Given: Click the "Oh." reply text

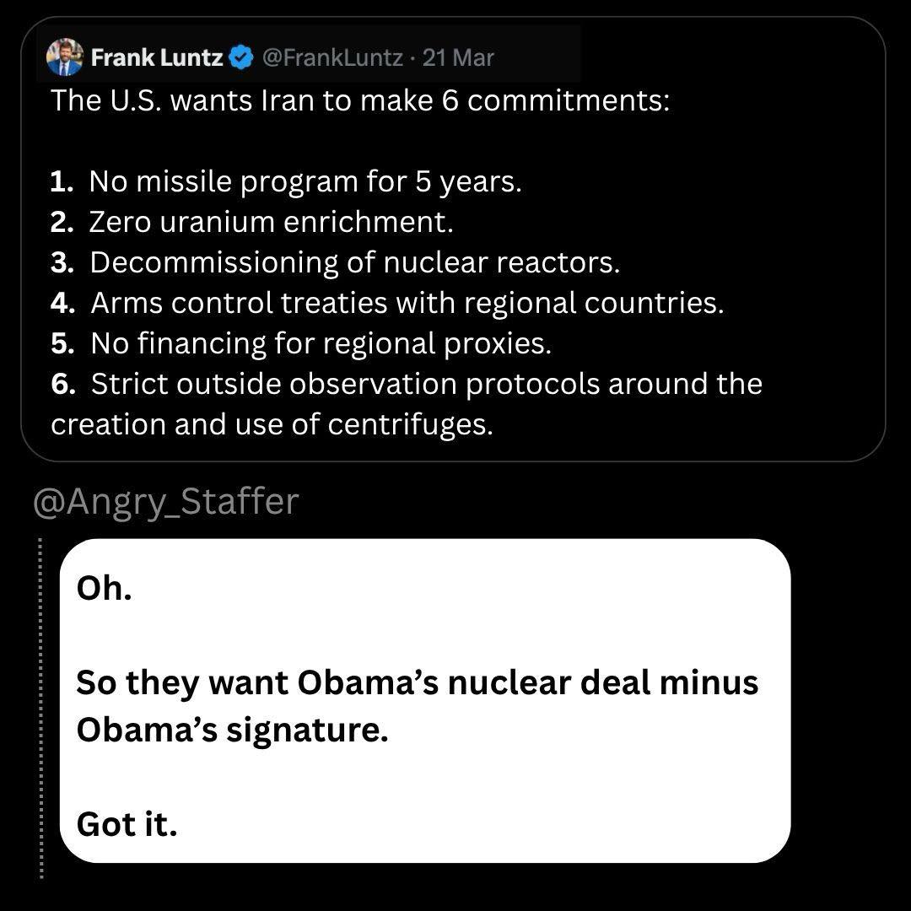Looking at the screenshot, I should coord(105,588).
